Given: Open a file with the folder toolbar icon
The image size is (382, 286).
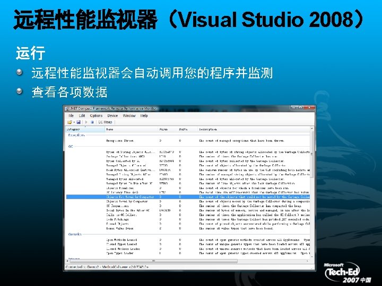Looking at the screenshot, I should coord(70,122).
